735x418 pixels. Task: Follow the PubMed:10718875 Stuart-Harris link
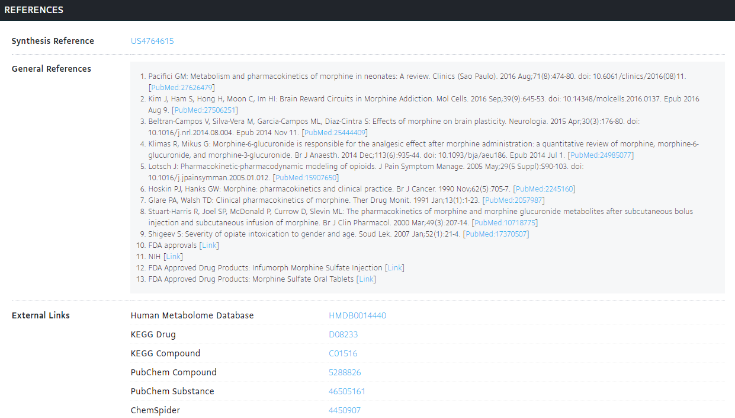click(x=505, y=223)
